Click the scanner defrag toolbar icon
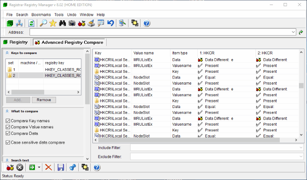307x180 pixels. pyautogui.click(x=91, y=23)
